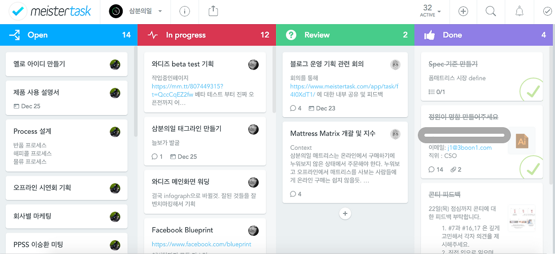The height and width of the screenshot is (254, 555).
Task: Open the facebook.com/blueprint link
Action: (202, 244)
